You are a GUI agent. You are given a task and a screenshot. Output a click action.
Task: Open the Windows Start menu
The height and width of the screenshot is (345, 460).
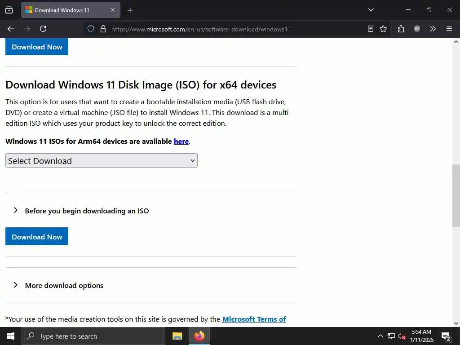(x=11, y=336)
